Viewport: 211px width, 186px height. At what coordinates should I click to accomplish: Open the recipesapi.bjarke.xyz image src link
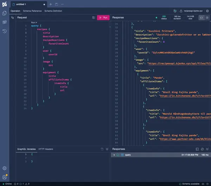(179, 63)
